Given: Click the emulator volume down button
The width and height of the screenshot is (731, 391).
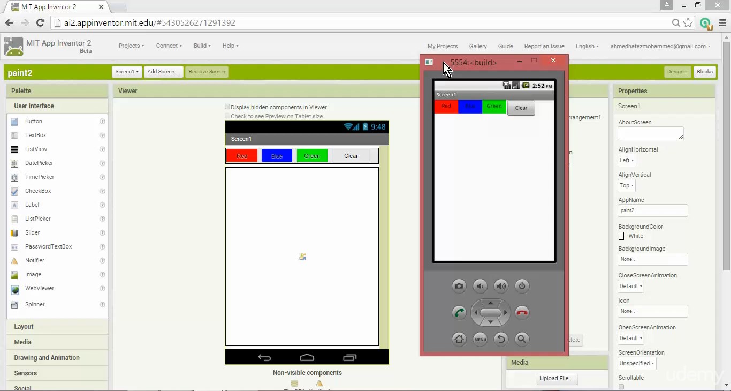Looking at the screenshot, I should pyautogui.click(x=480, y=286).
